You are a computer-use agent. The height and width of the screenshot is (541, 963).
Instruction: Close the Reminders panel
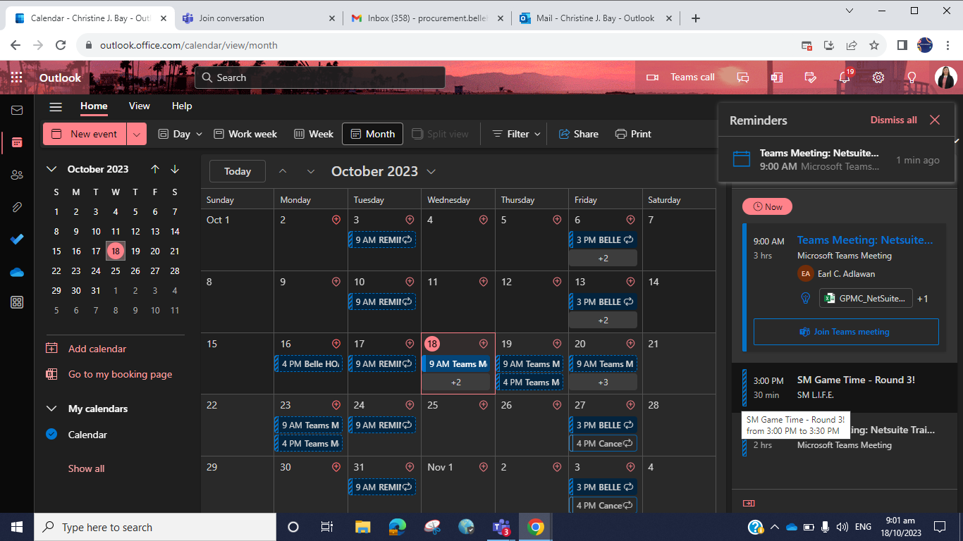click(x=935, y=120)
